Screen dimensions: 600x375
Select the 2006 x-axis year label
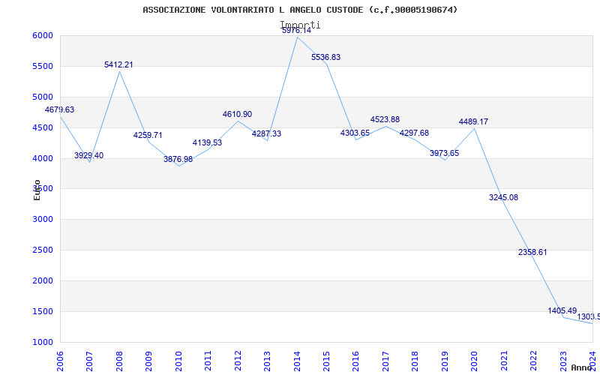61,359
